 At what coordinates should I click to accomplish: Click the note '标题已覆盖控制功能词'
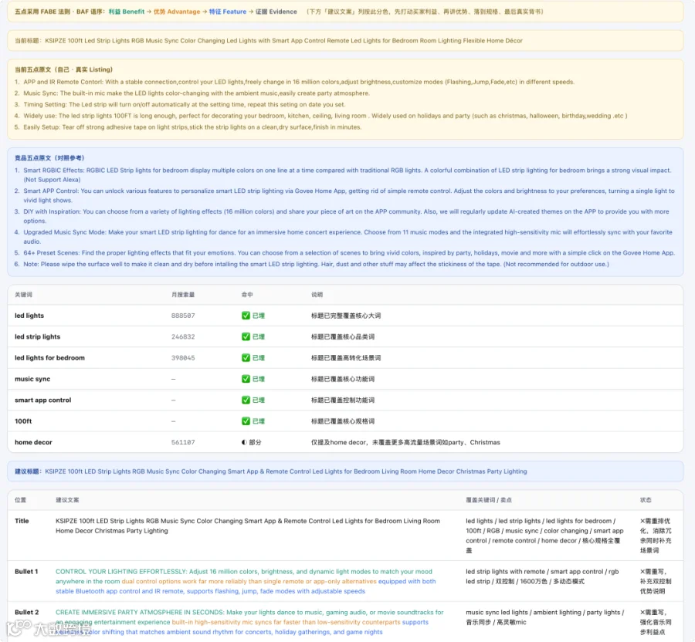click(x=343, y=400)
